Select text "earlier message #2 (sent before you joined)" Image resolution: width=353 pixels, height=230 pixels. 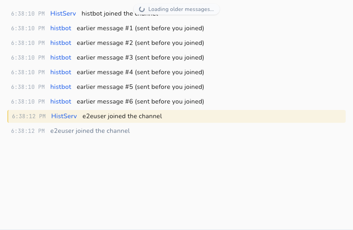(140, 43)
